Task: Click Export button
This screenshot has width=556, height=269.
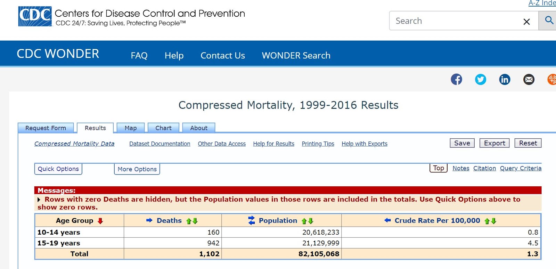Action: pyautogui.click(x=494, y=143)
